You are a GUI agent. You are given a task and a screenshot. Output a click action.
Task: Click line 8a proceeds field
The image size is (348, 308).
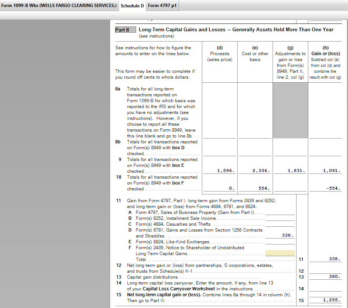[220, 136]
